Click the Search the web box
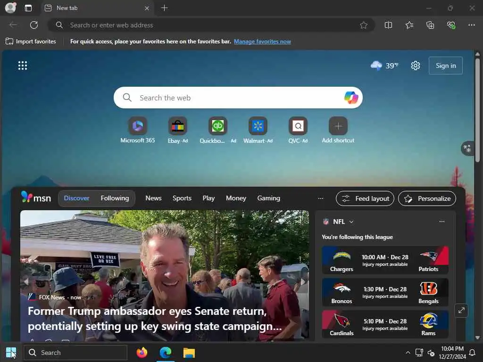This screenshot has width=483, height=362. pyautogui.click(x=238, y=98)
